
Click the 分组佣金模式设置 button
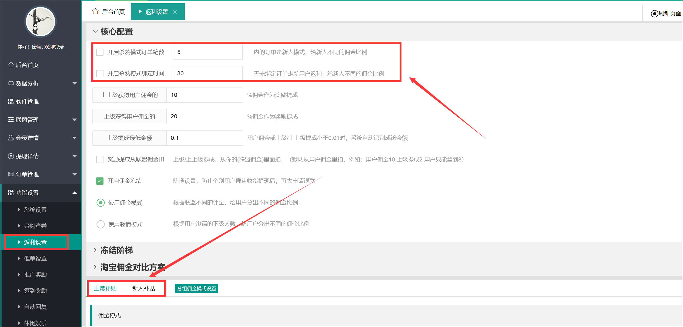click(196, 288)
